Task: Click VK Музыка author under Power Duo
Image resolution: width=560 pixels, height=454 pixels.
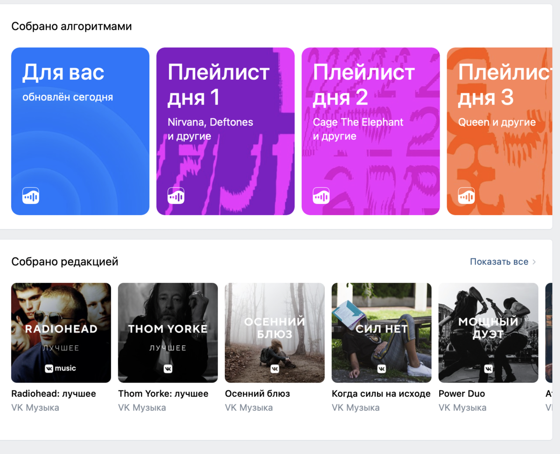Action: 462,408
